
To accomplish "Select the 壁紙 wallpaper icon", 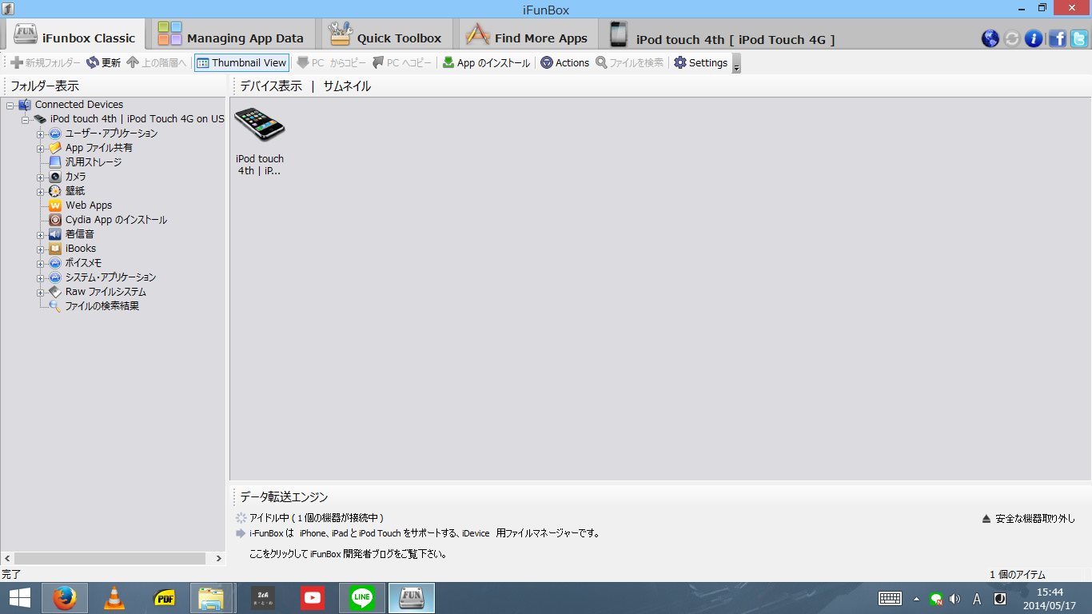I will pos(55,191).
